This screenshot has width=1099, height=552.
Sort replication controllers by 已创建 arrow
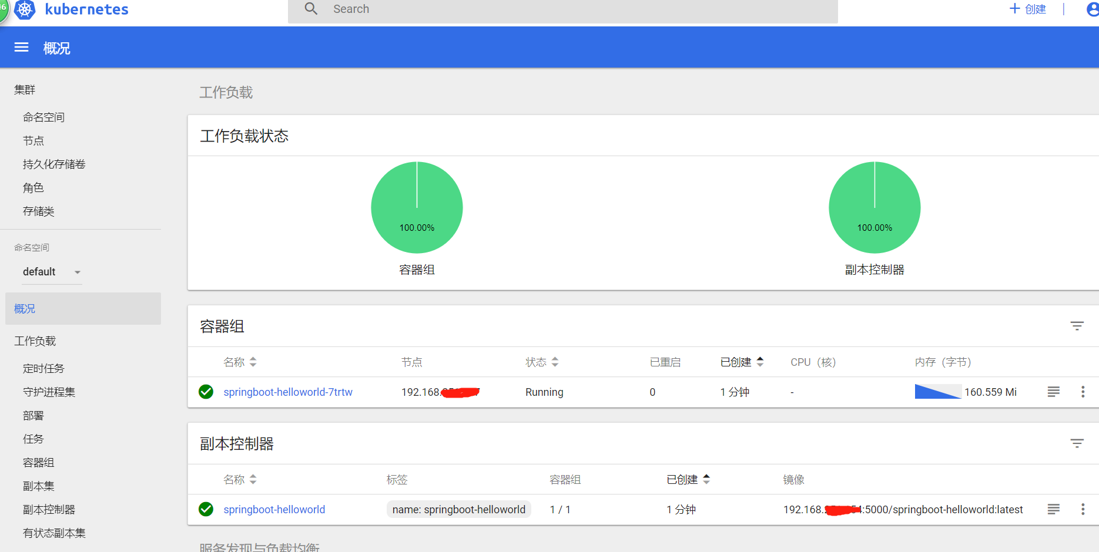point(706,479)
